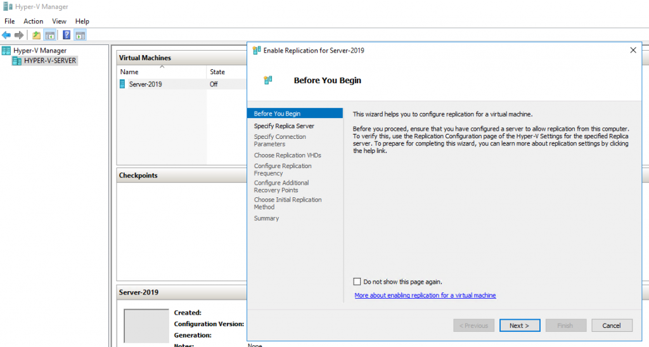Select the Server-2019 row name
This screenshot has width=649, height=347.
(145, 84)
